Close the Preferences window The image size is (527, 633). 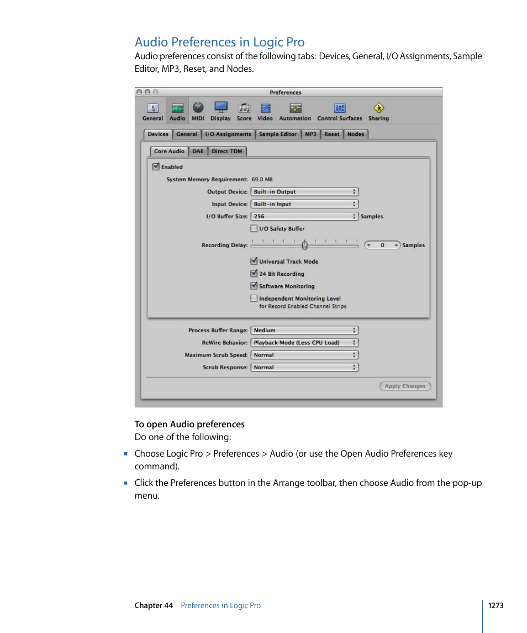coord(139,92)
